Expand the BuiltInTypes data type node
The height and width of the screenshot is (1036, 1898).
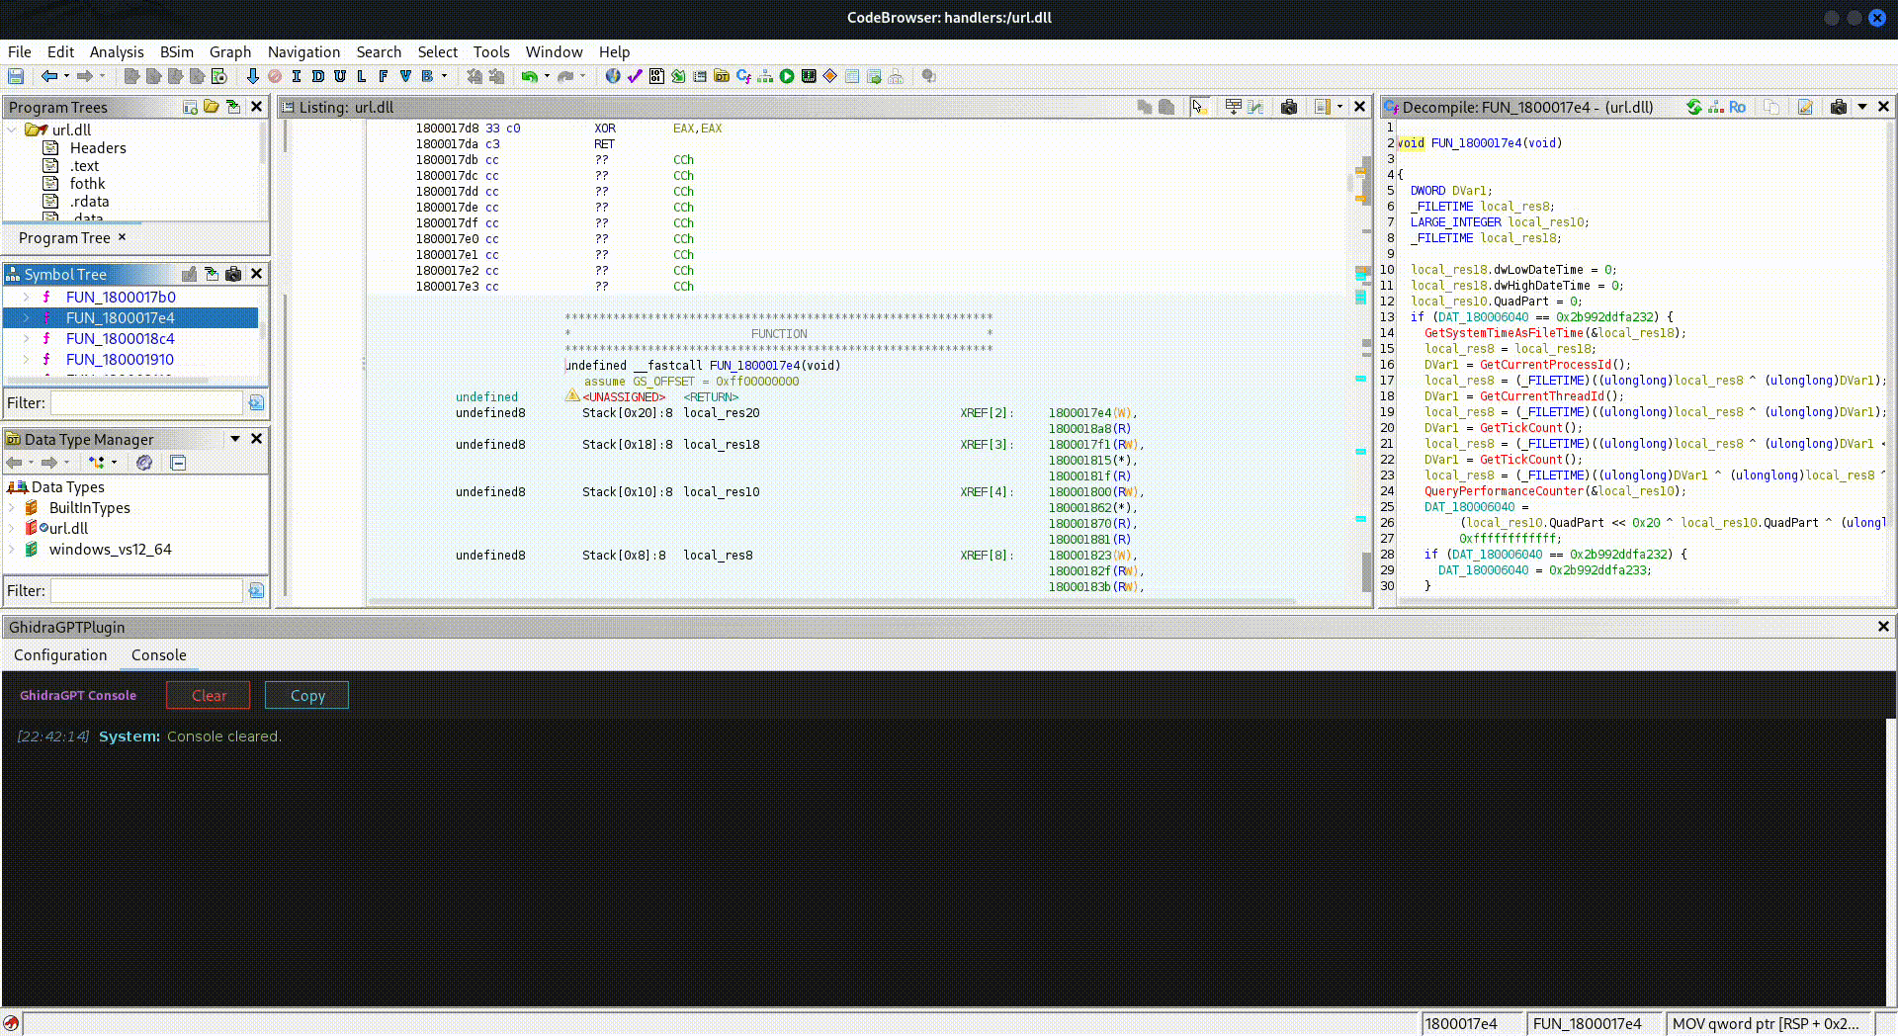coord(11,507)
